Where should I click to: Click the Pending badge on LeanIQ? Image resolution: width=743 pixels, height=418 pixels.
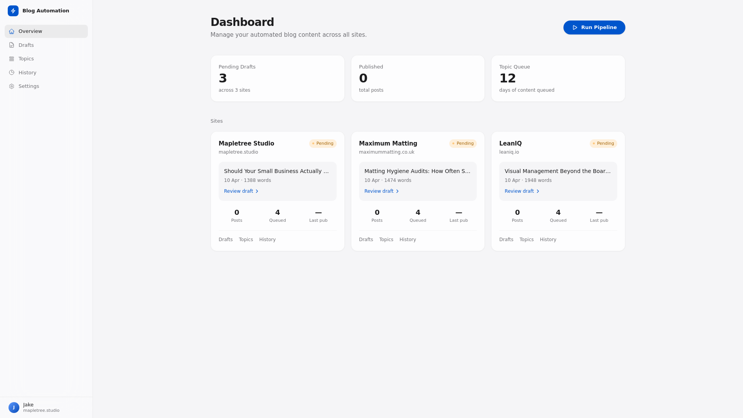coord(603,144)
